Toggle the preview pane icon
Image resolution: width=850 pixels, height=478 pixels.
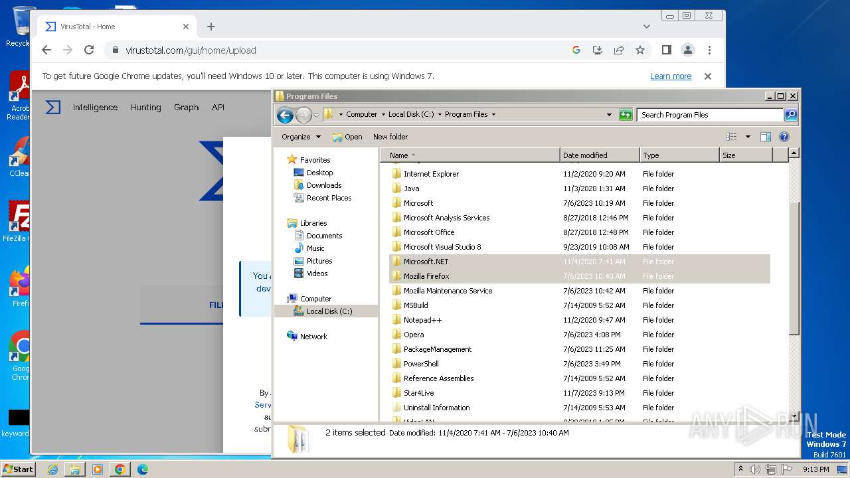pos(766,137)
